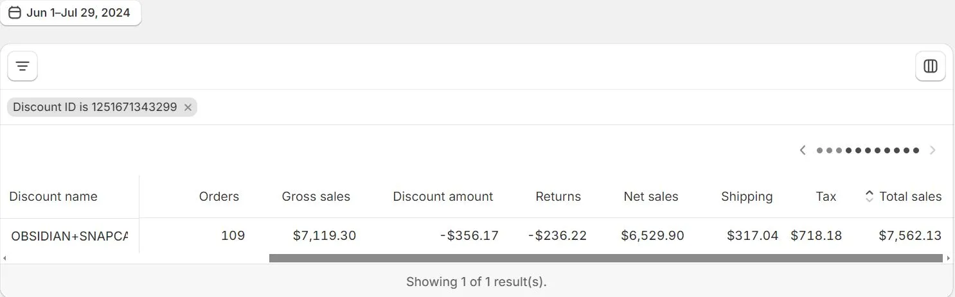
Task: Sort by Gross sales column header
Action: click(x=316, y=196)
